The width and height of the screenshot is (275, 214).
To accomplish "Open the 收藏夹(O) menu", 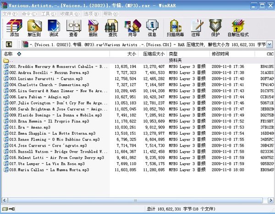I will (x=70, y=14).
